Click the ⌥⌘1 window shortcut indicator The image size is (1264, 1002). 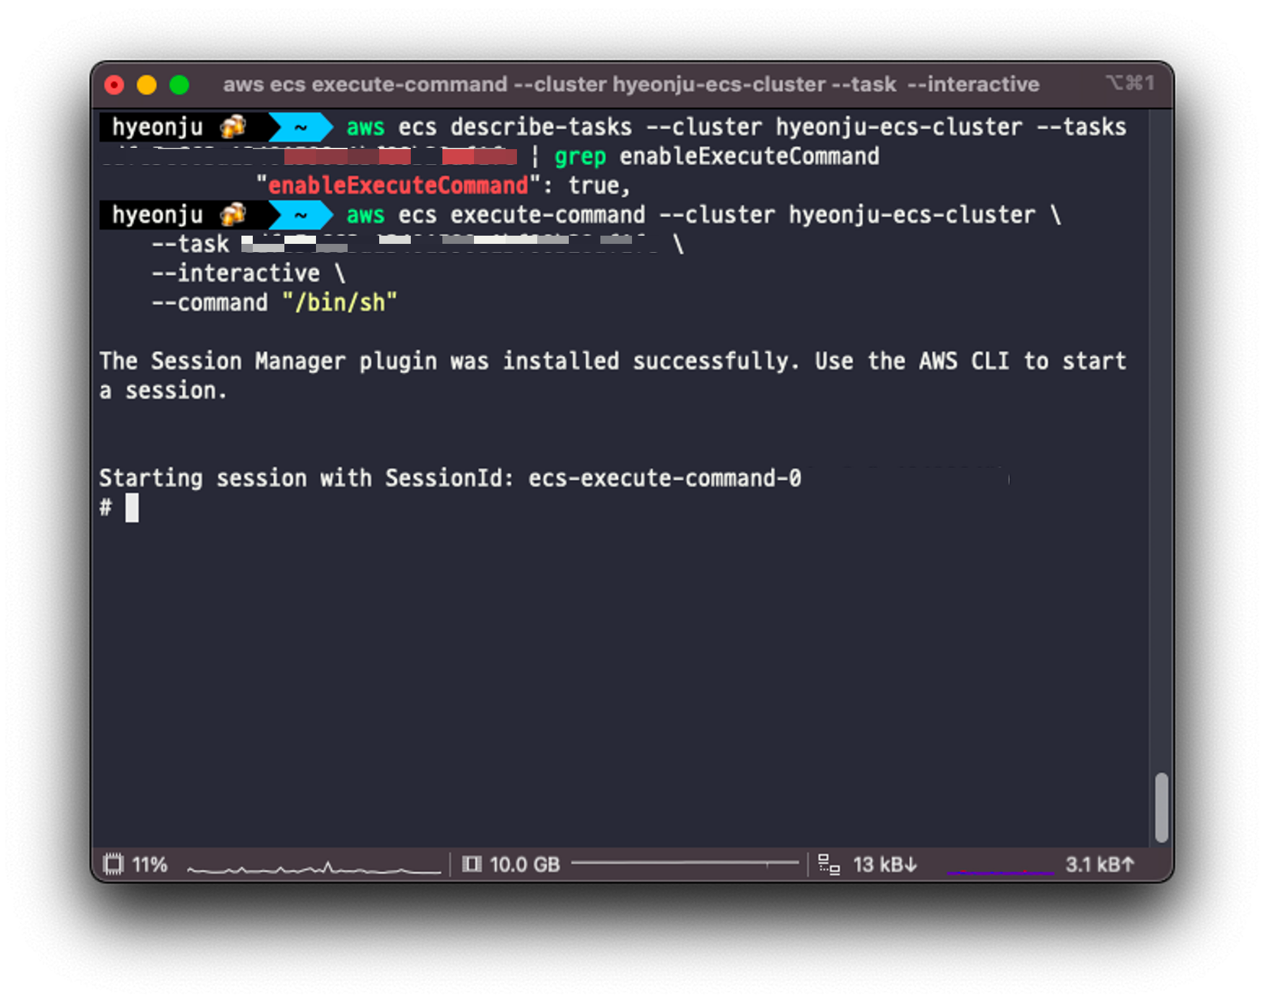(1130, 83)
